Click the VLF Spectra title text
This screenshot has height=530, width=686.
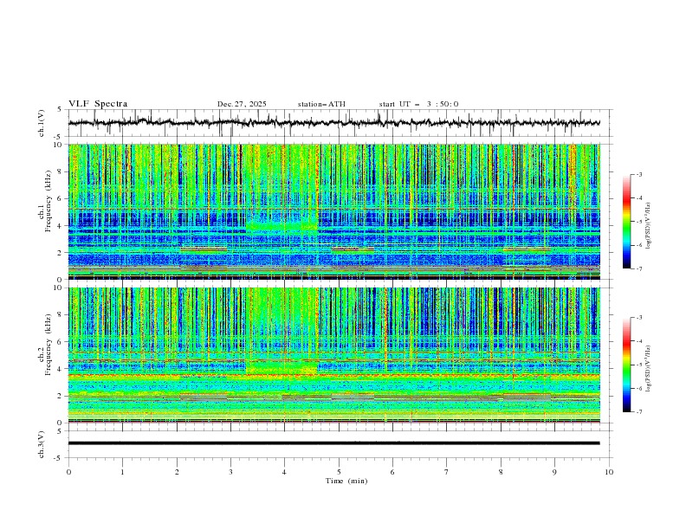coord(98,104)
